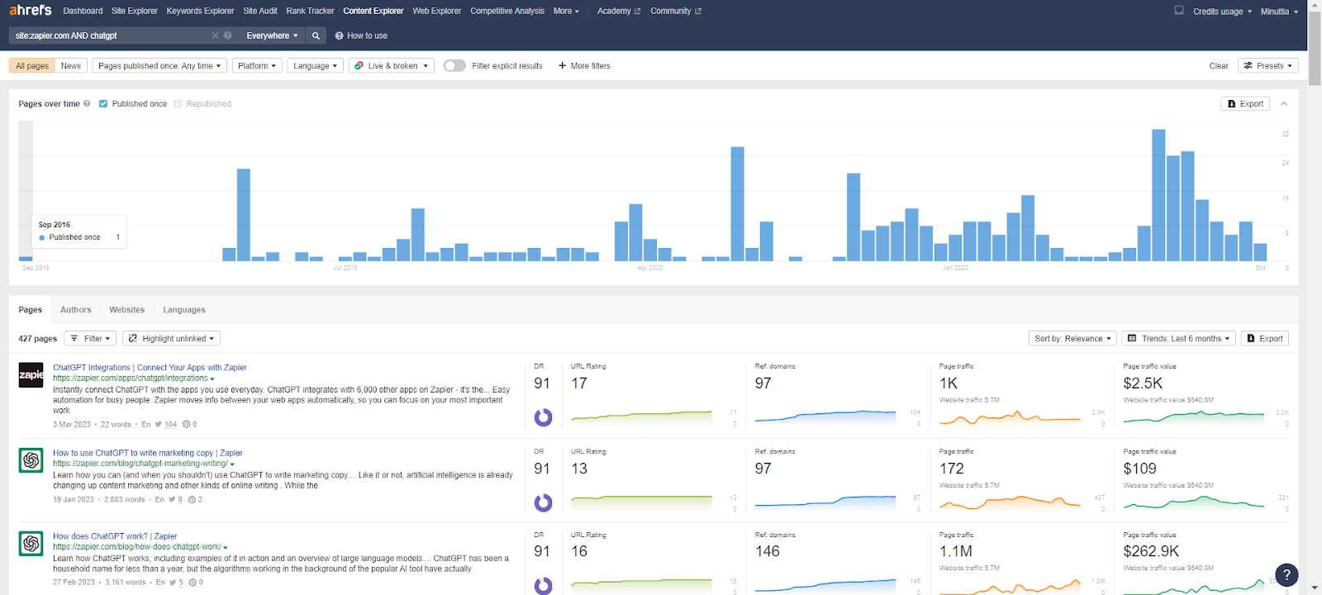Click the ahrefs logo
Image resolution: width=1322 pixels, height=595 pixels.
pos(31,10)
